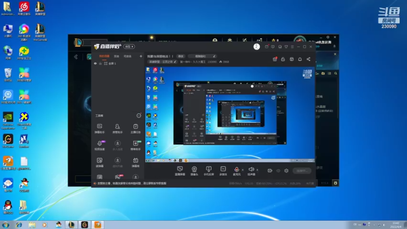Open the message bubble icon in title bar
407x229 pixels.
click(273, 47)
